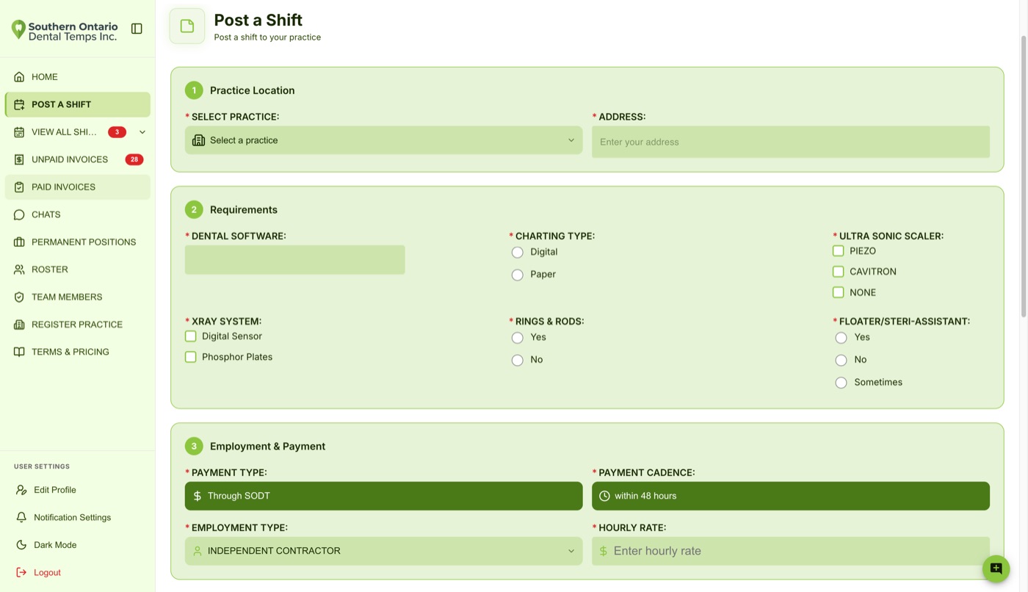This screenshot has width=1028, height=592.
Task: Click the Home house icon
Action: tap(19, 76)
